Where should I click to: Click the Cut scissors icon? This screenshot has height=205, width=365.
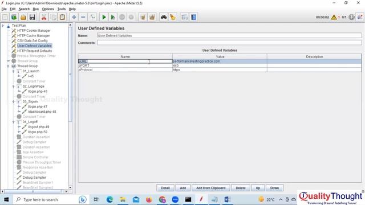pos(44,17)
